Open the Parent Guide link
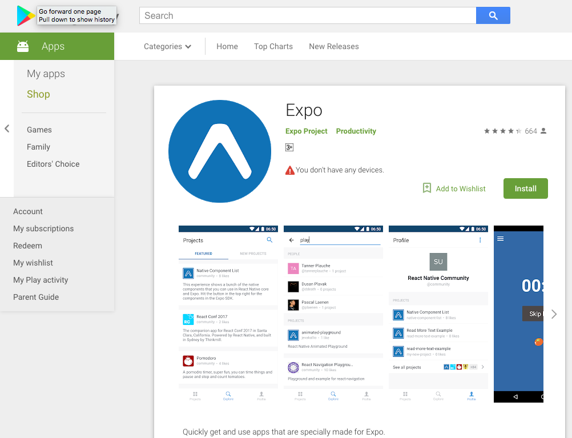This screenshot has height=438, width=572. [x=36, y=298]
